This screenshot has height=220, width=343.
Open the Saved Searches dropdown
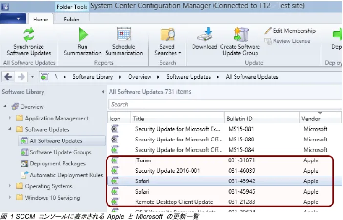tap(168, 41)
